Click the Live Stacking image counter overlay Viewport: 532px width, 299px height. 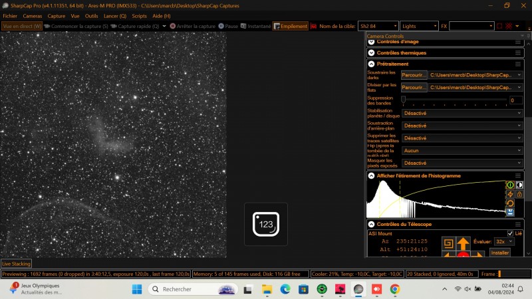coord(266,224)
